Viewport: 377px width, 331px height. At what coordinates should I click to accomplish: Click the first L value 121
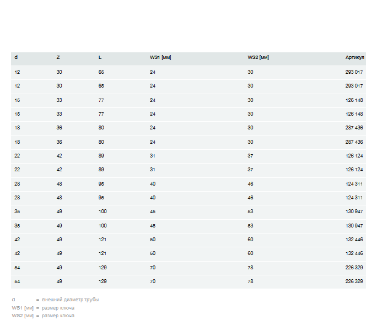point(102,240)
